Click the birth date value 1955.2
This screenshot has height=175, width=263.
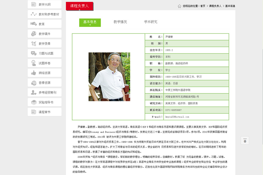169,50
